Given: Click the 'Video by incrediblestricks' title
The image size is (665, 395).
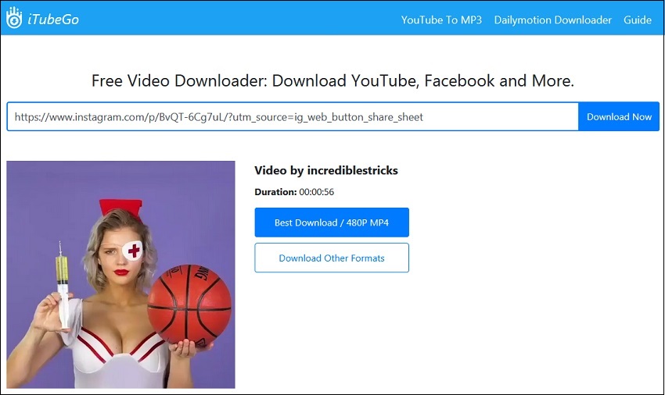Looking at the screenshot, I should click(x=326, y=170).
